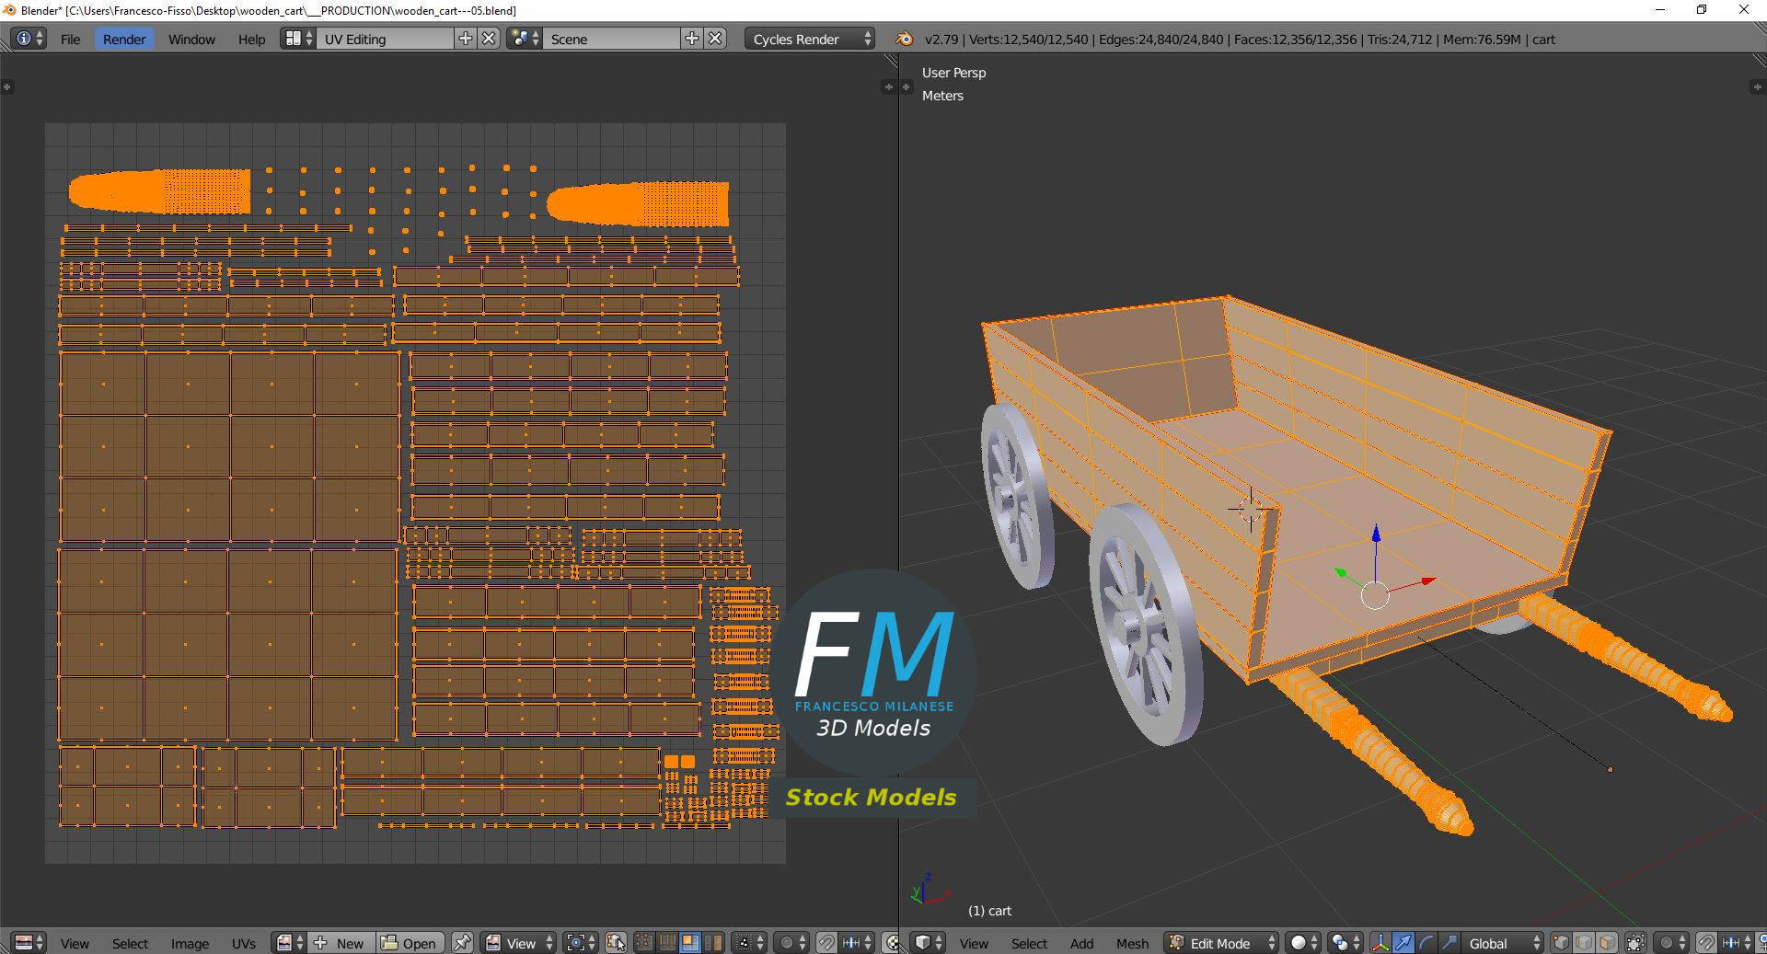Toggle limit selection to visible

point(1635,943)
